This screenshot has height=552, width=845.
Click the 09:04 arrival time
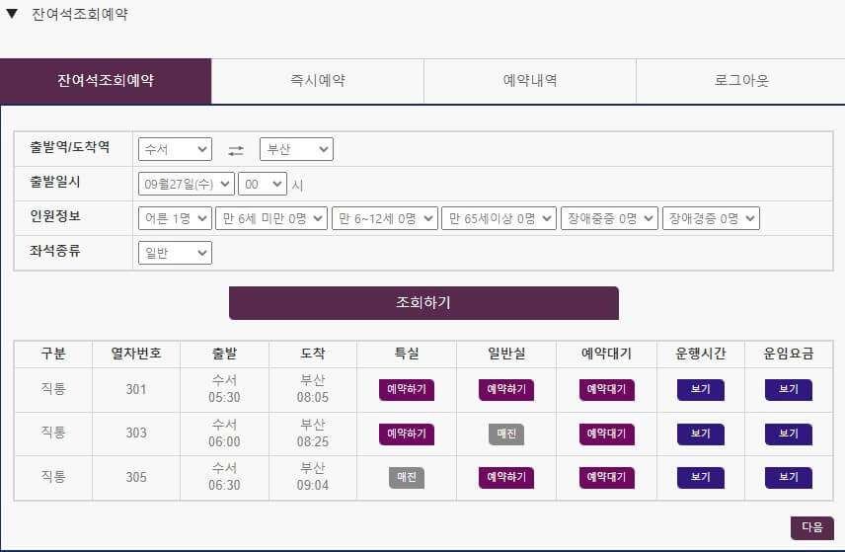pos(313,486)
